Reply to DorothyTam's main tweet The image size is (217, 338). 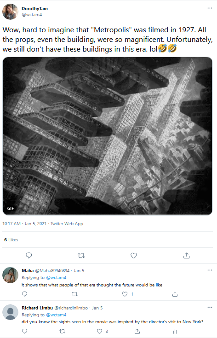tap(29, 256)
